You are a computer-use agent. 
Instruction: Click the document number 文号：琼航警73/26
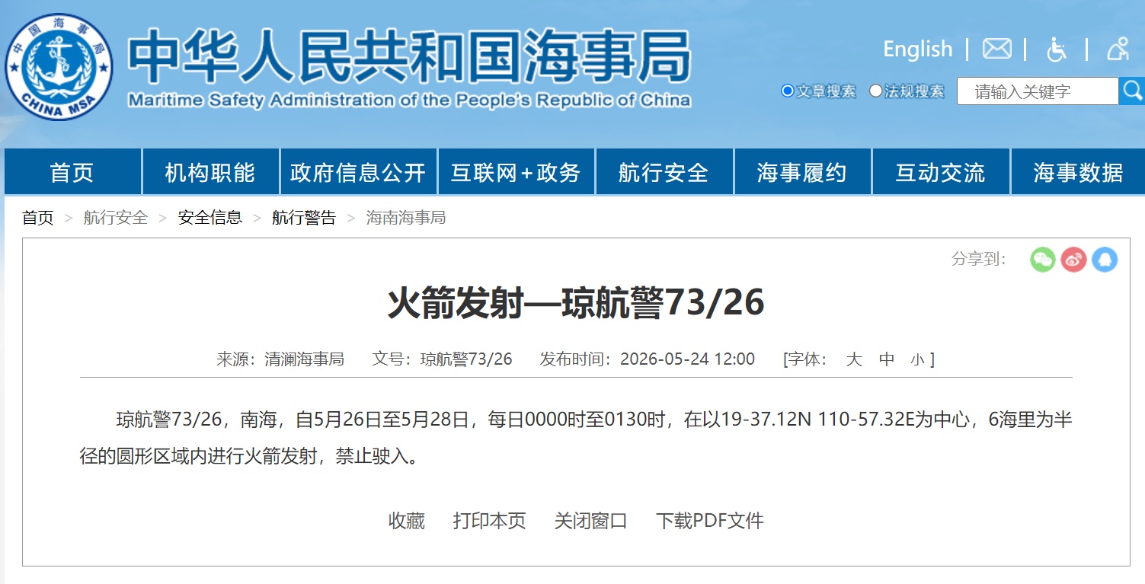click(442, 359)
